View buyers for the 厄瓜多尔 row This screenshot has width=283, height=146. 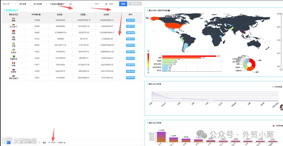tap(130, 26)
